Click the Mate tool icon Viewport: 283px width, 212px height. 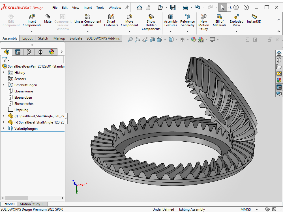[x=48, y=17]
